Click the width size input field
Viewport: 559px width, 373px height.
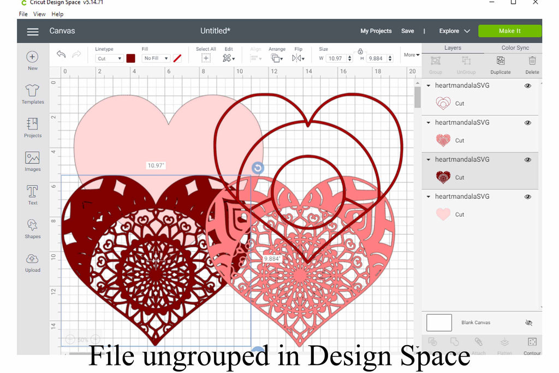[336, 58]
